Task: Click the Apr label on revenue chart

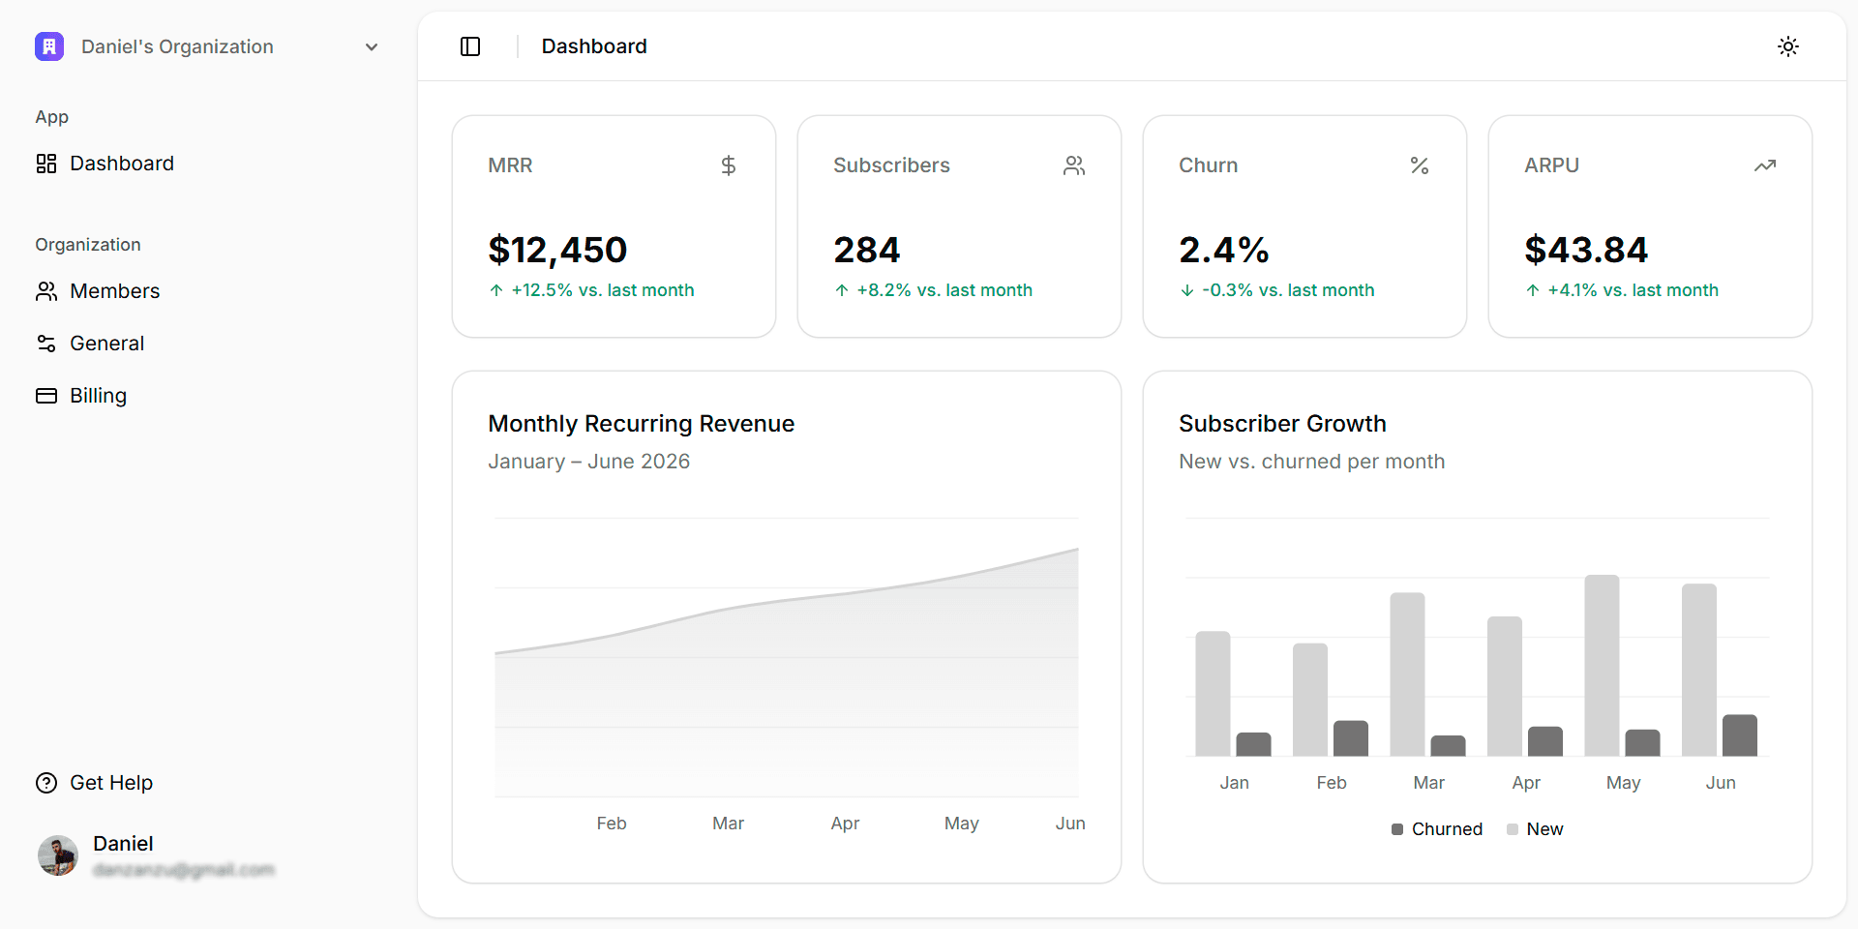Action: pyautogui.click(x=845, y=824)
